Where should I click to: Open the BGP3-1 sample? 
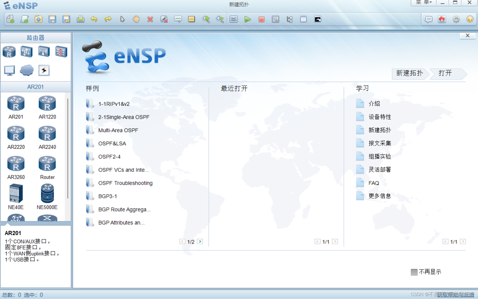click(107, 196)
